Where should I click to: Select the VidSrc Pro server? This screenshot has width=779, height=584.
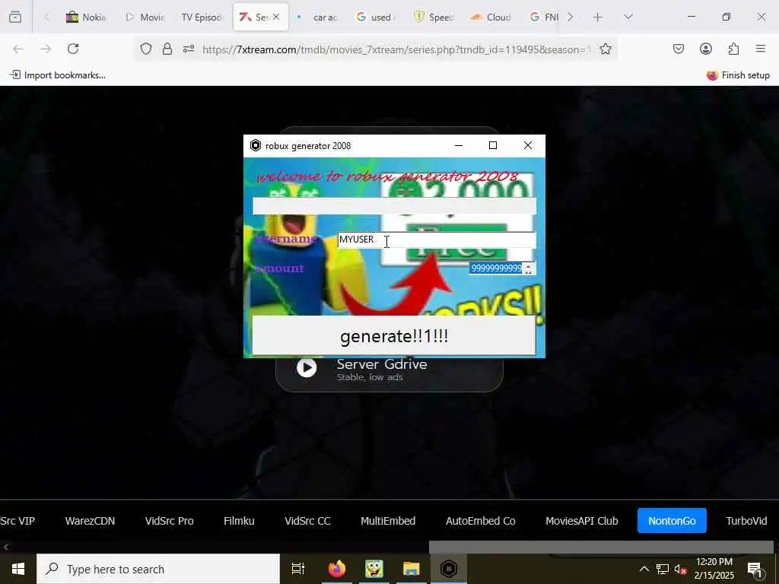coord(169,521)
